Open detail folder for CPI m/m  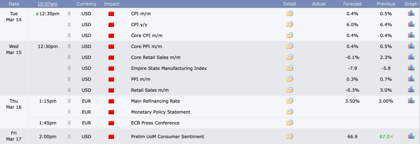coord(289,14)
